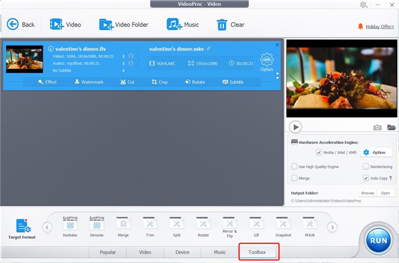This screenshot has width=399, height=263.
Task: Open the output folder location
Action: point(386,193)
